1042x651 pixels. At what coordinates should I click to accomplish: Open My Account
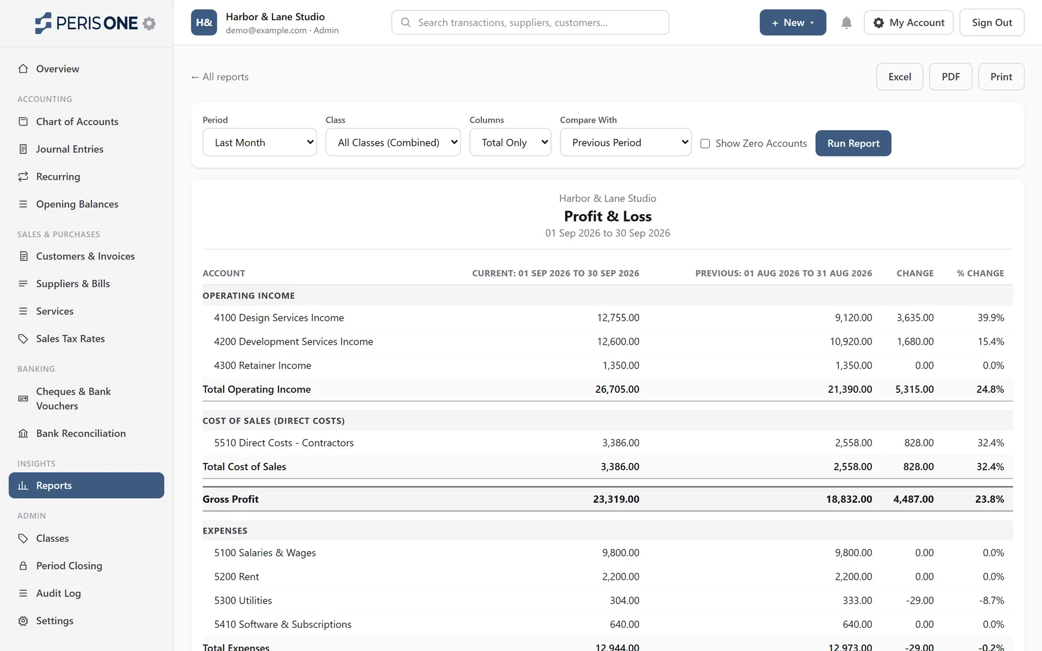(908, 23)
